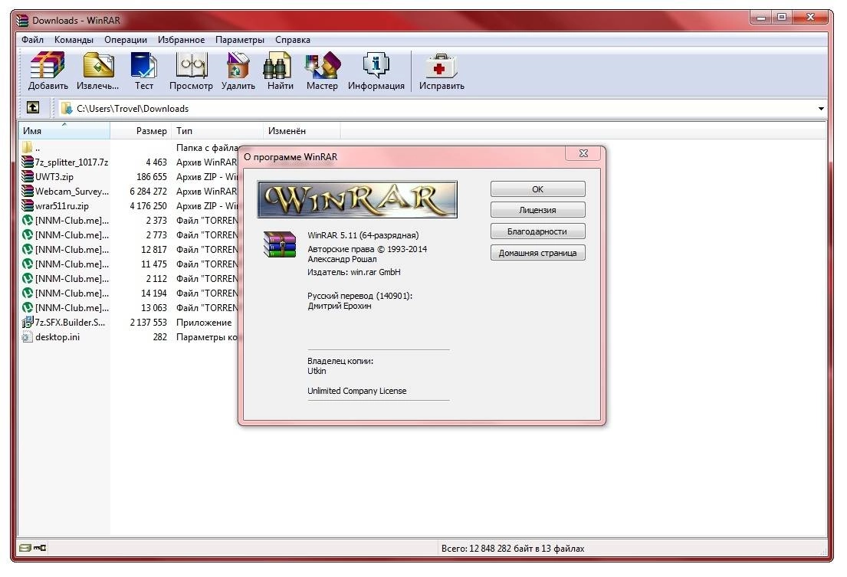Open the Команды menu
Viewport: 847px width, 577px height.
pyautogui.click(x=74, y=39)
